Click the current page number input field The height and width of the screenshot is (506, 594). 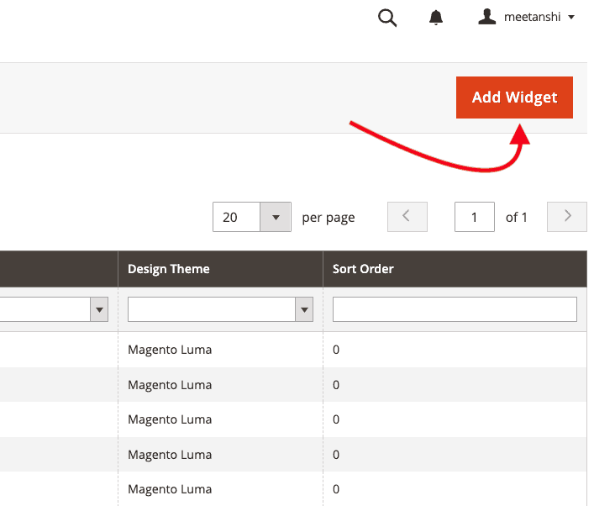coord(475,217)
